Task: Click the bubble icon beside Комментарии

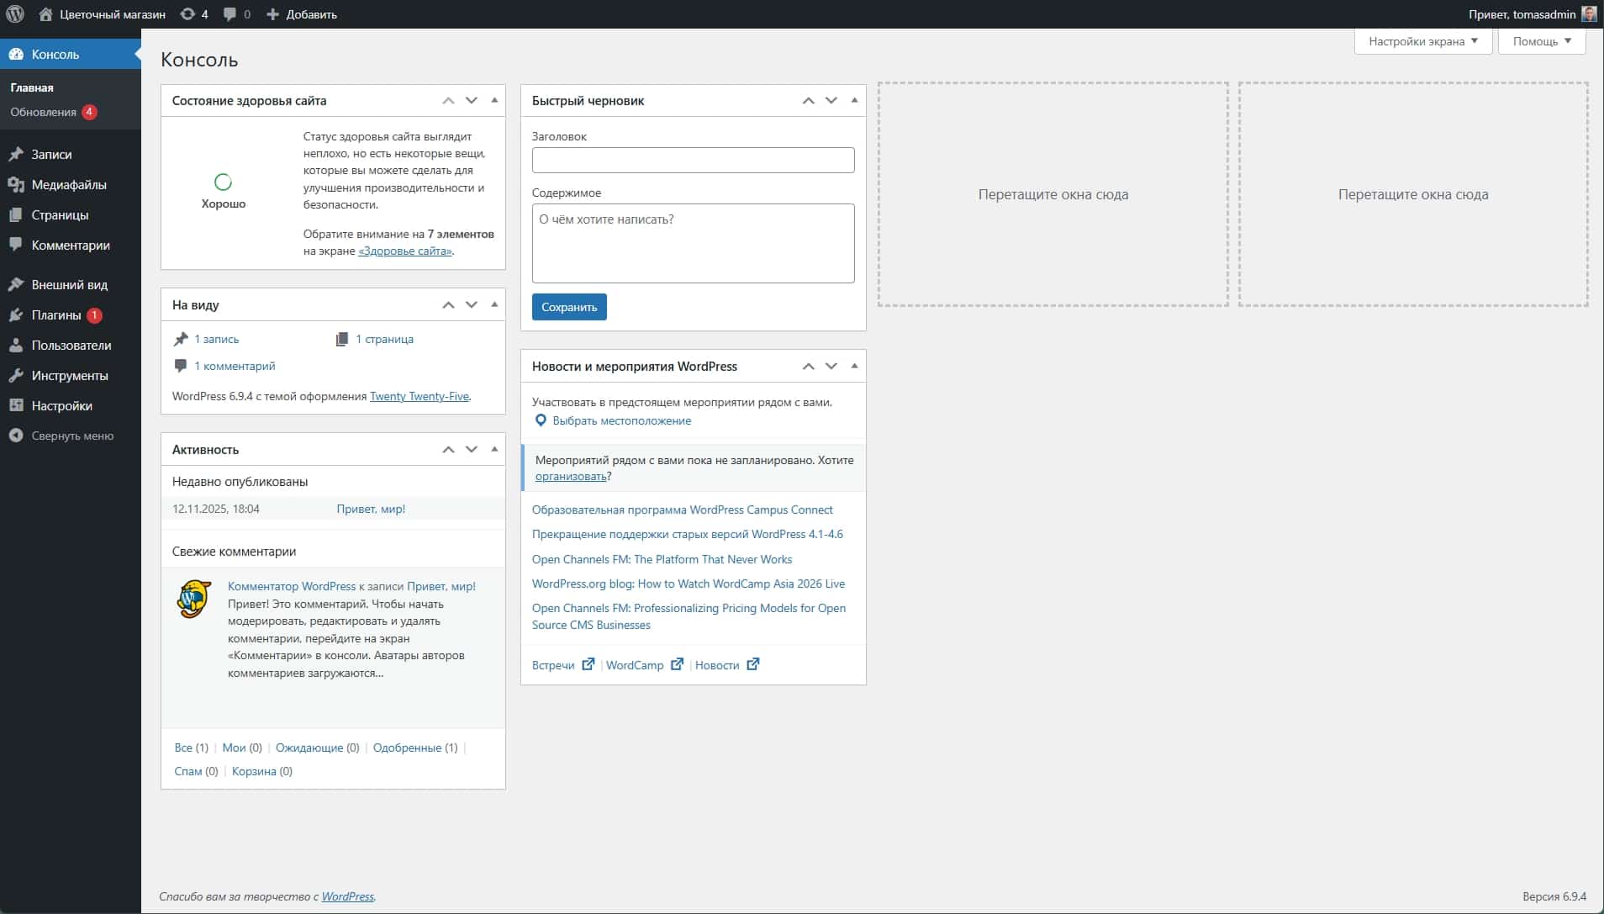Action: coord(16,245)
